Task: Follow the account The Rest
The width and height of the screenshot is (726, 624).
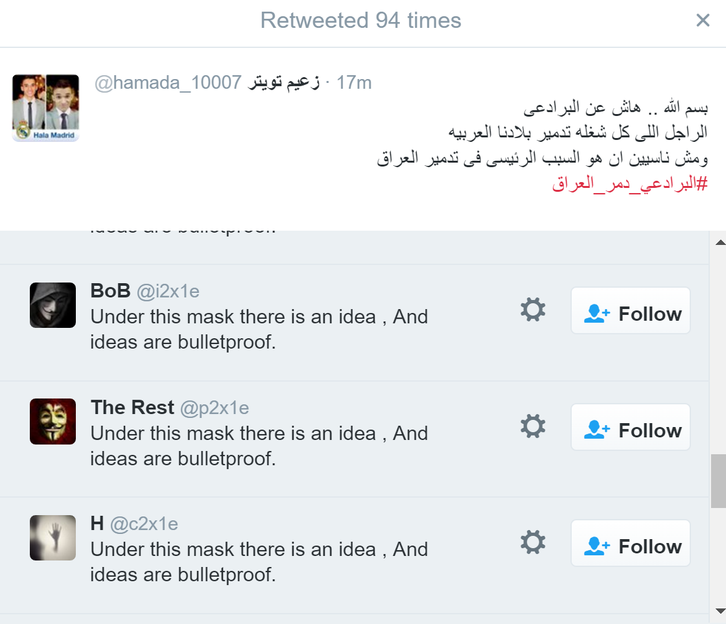Action: coord(630,428)
